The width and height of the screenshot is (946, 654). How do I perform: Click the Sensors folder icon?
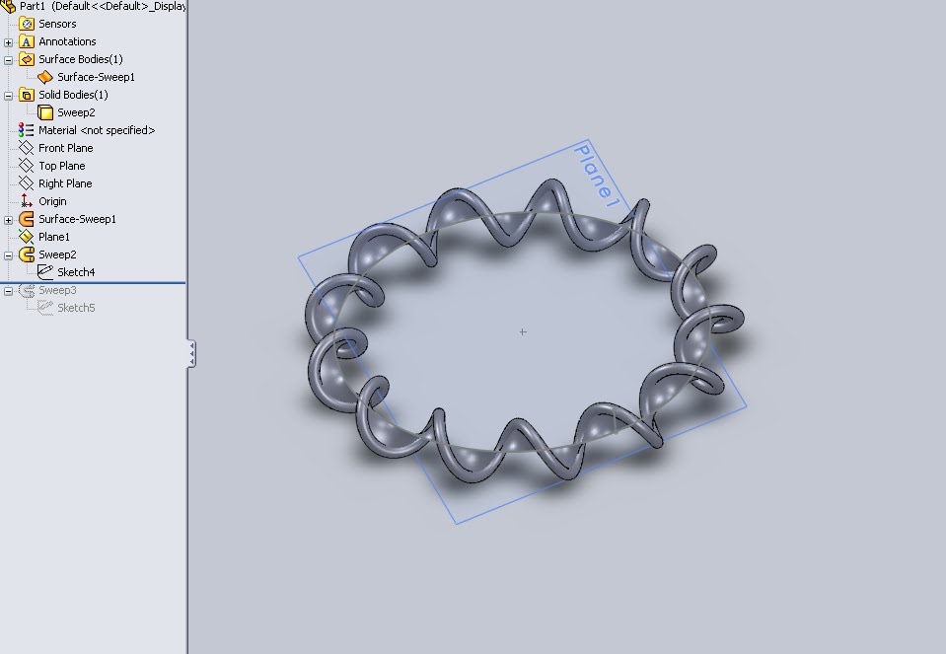tap(27, 24)
